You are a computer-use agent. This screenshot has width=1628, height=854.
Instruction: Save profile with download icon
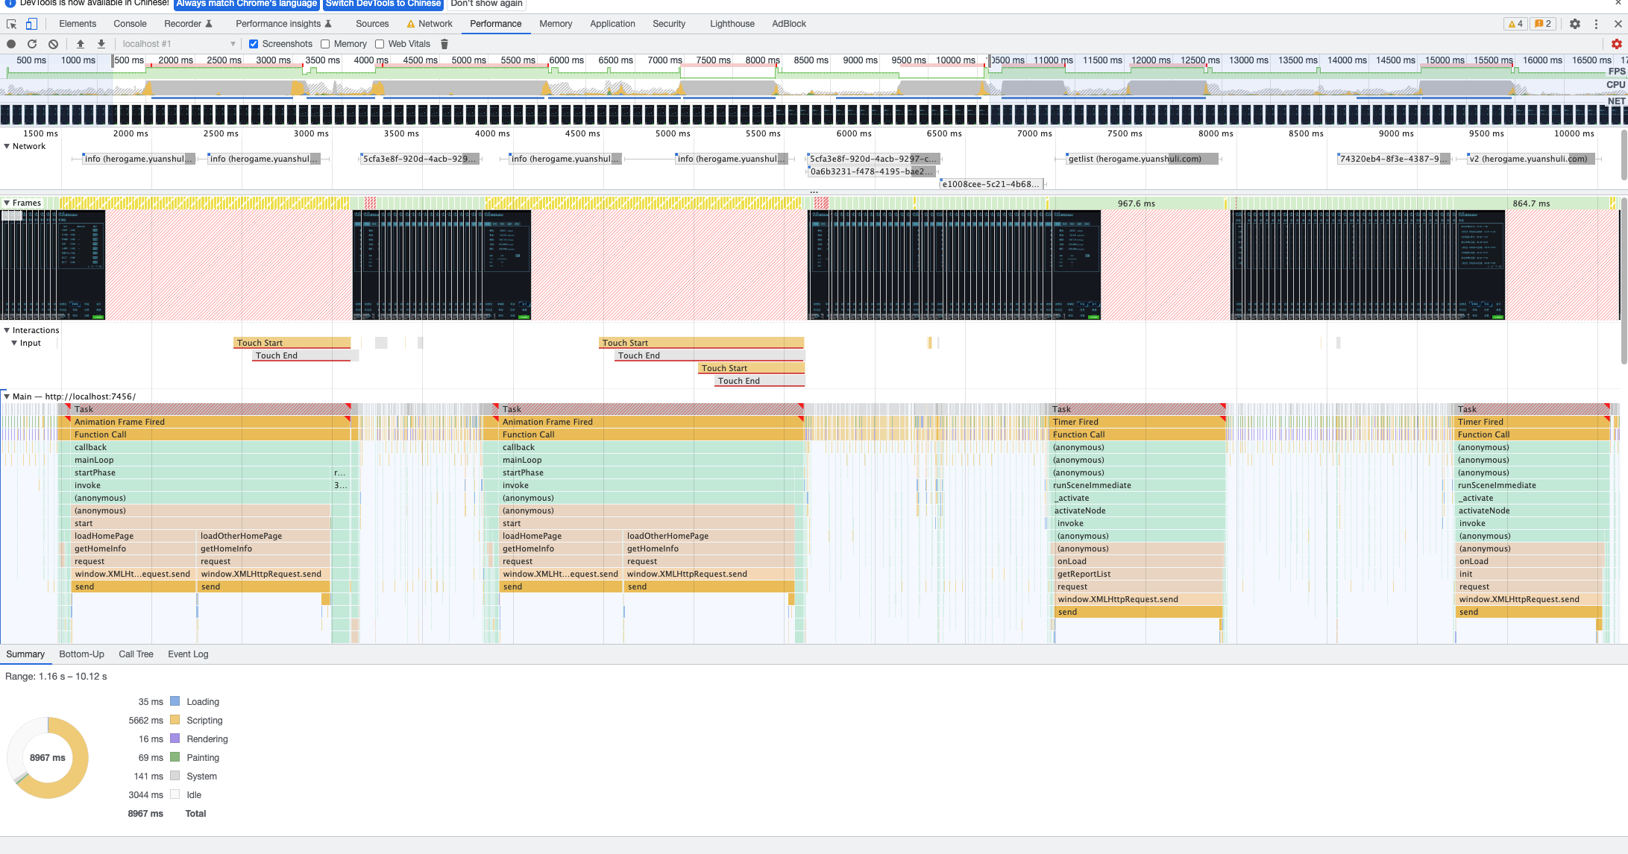click(101, 44)
